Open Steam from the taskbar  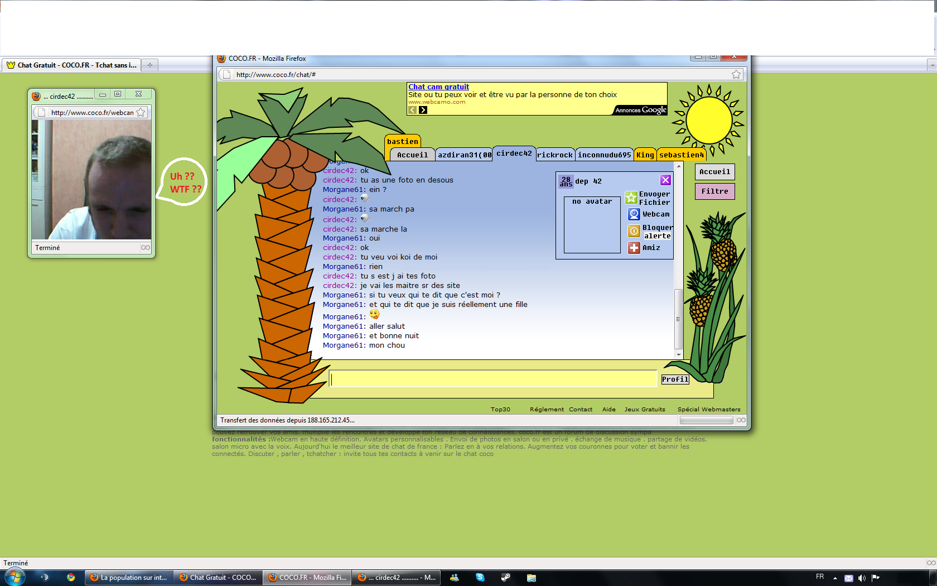click(505, 577)
